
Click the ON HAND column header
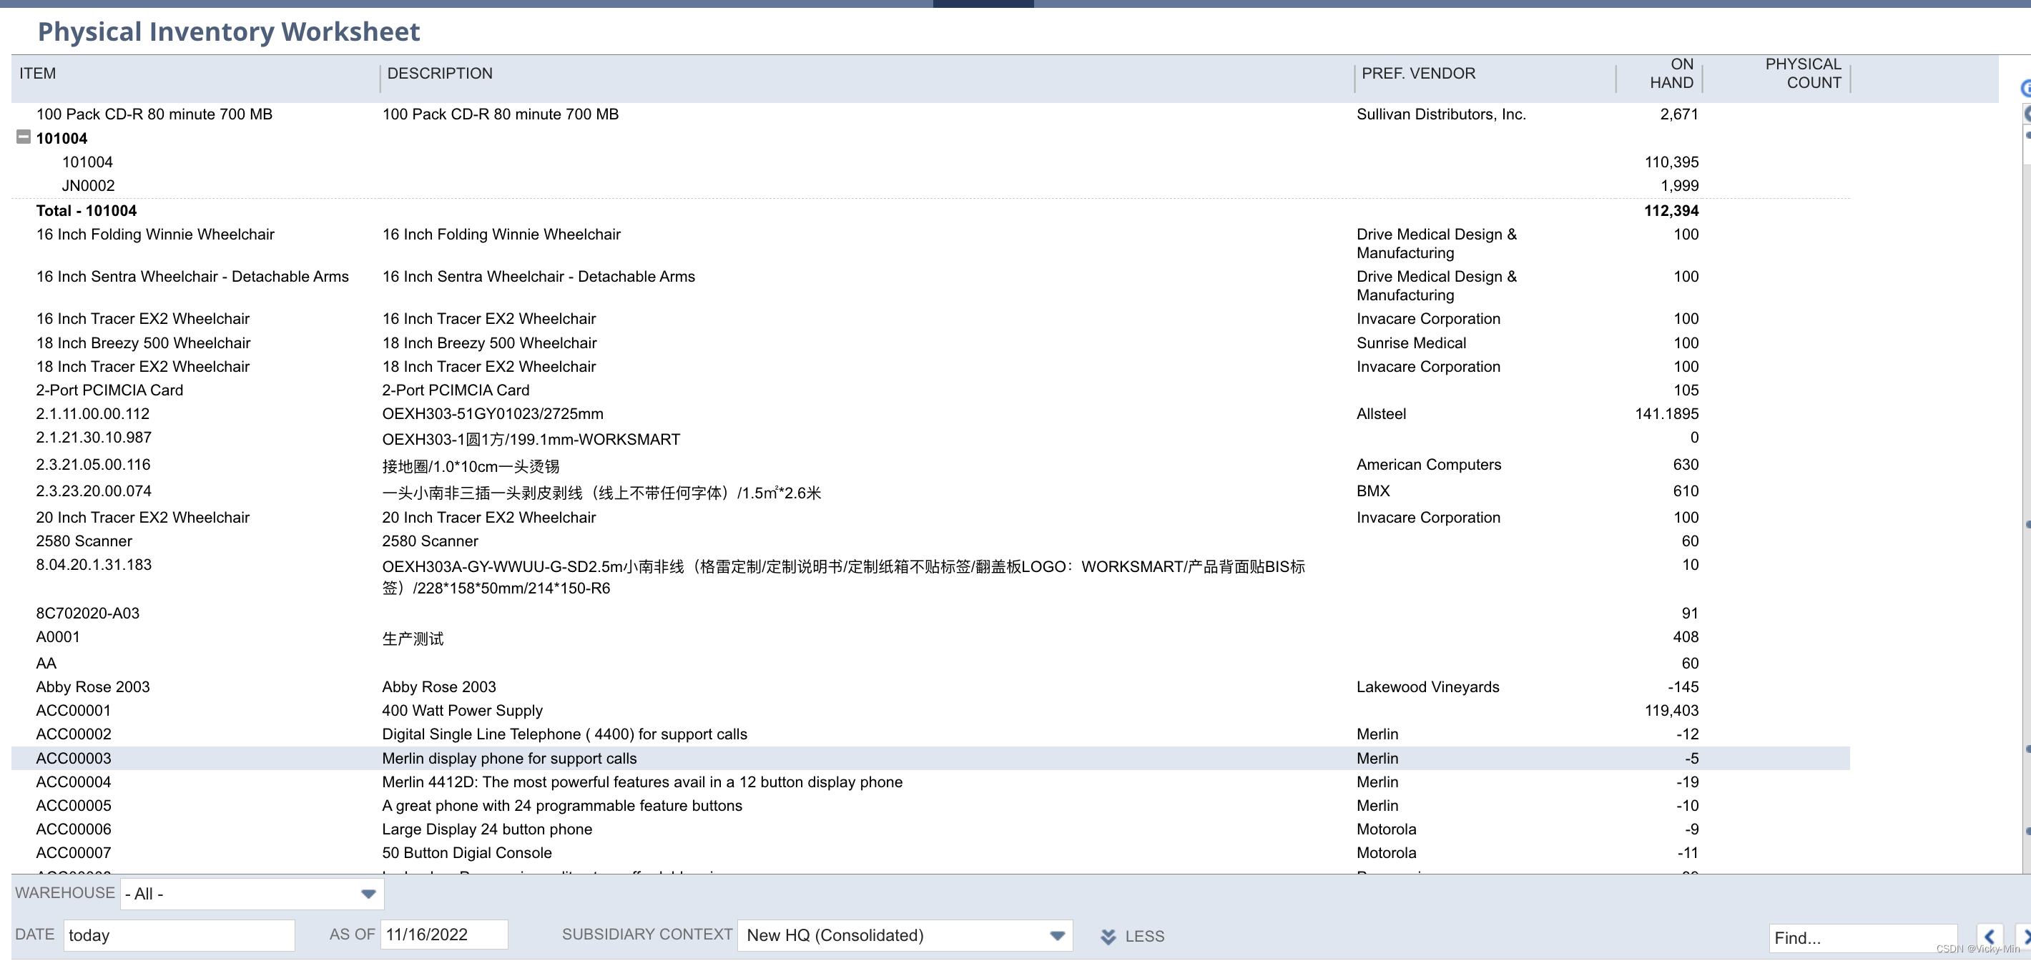(1673, 74)
